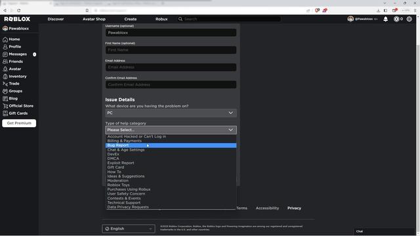Click Pawabloxx sidebar profile name
The width and height of the screenshot is (420, 236).
click(18, 28)
